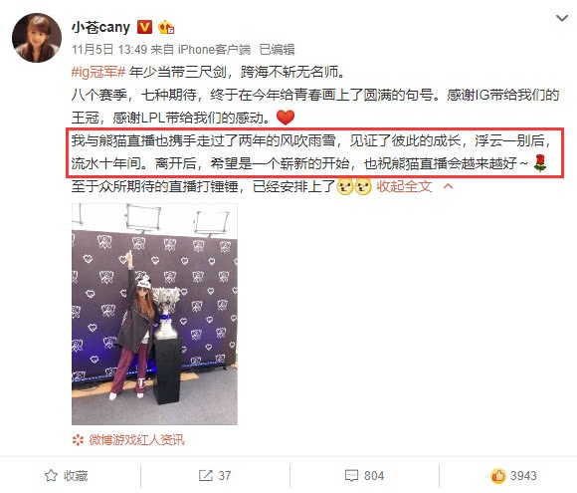Open the 微博游戏红人资讯 link
The image size is (577, 493).
[136, 439]
